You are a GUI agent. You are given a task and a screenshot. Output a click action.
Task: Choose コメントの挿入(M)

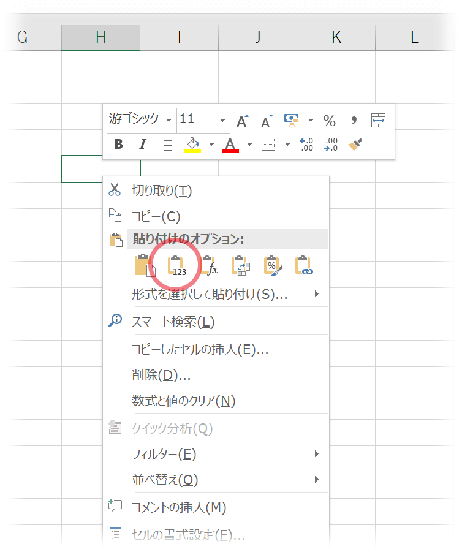coord(216,507)
